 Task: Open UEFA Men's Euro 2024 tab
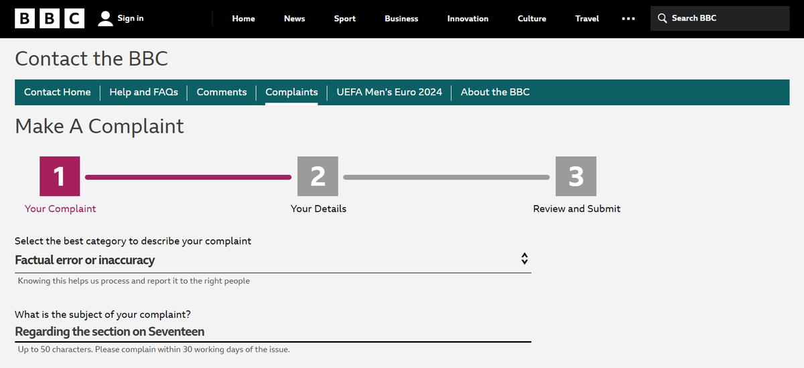click(389, 93)
